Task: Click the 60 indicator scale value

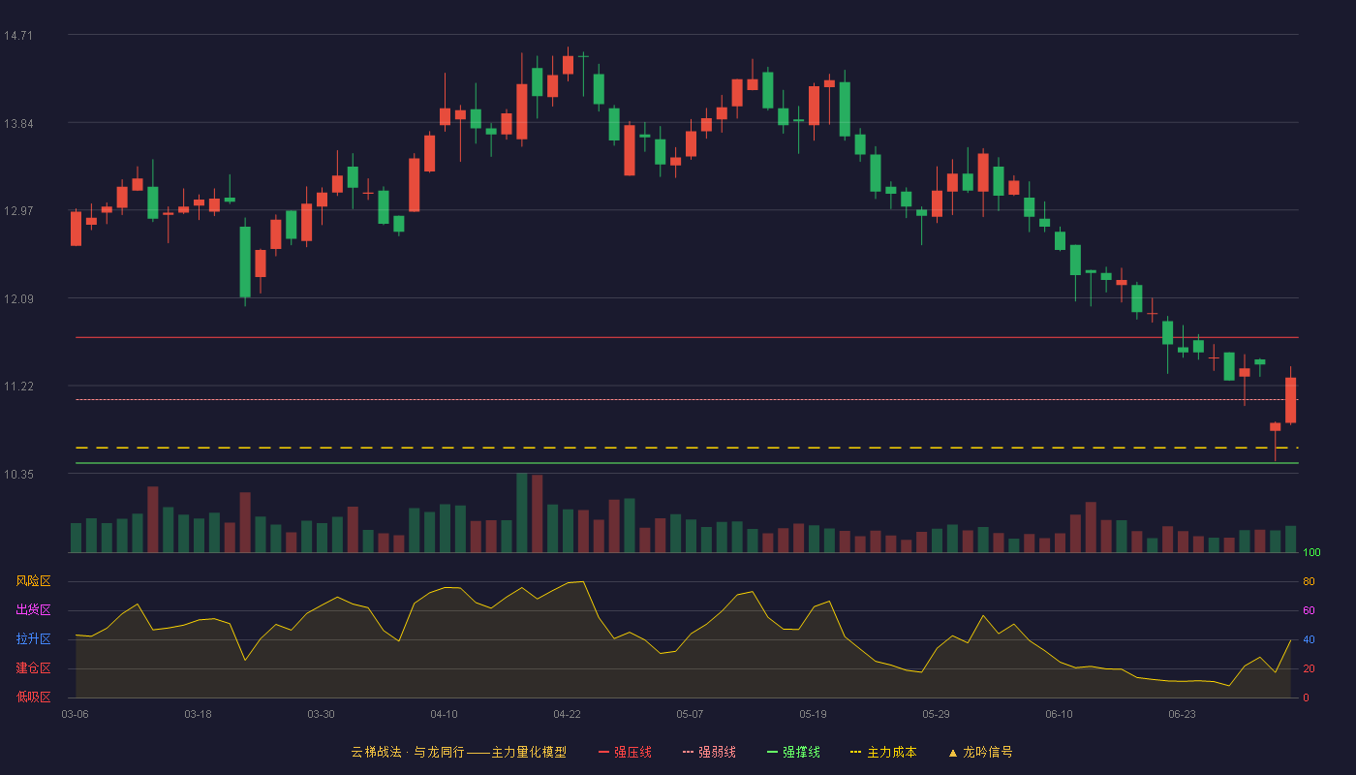Action: pyautogui.click(x=1309, y=610)
